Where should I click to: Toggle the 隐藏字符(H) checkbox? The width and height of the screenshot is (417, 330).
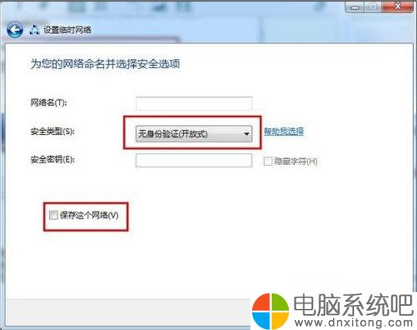click(x=268, y=161)
